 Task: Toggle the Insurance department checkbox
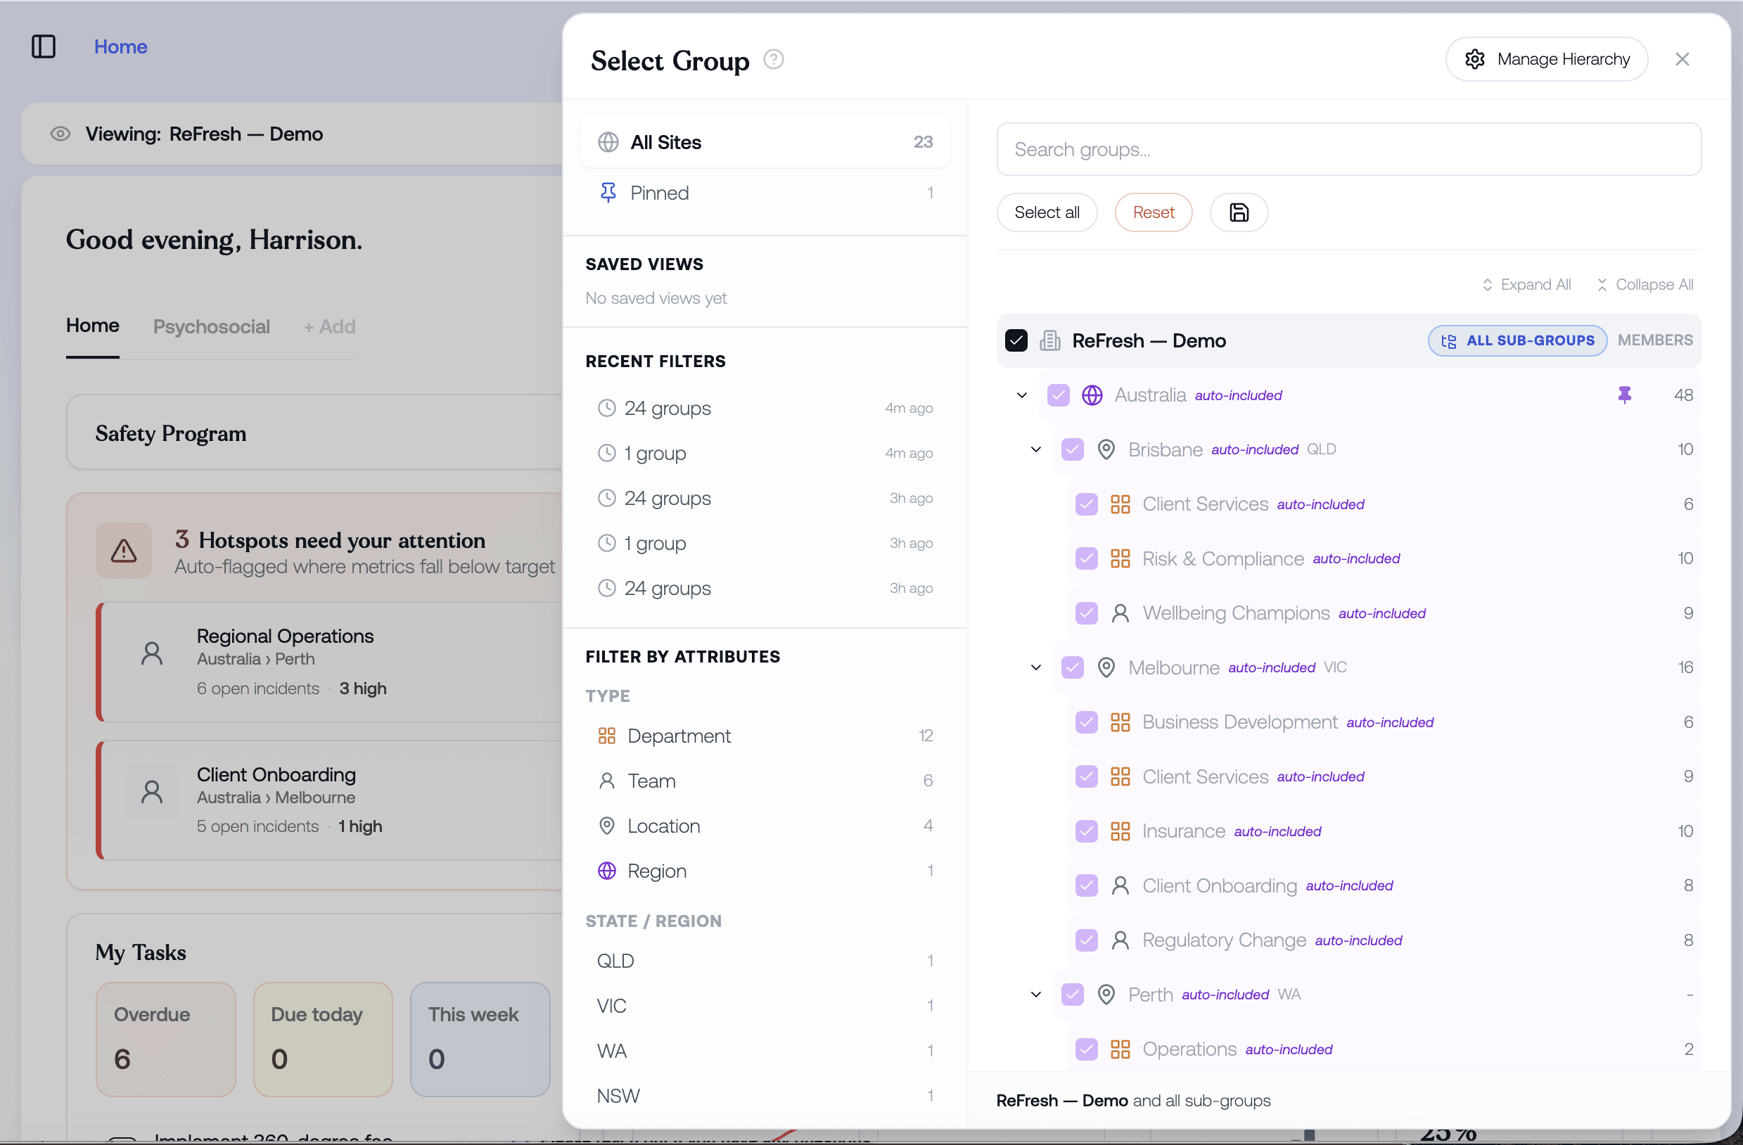1086,831
